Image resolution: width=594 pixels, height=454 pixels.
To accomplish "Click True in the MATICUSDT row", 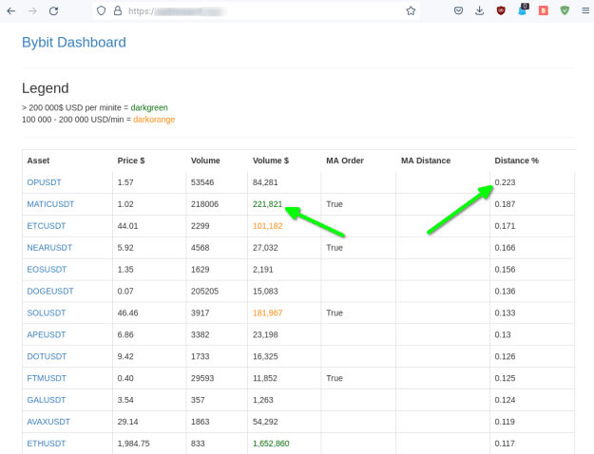I will [x=335, y=204].
